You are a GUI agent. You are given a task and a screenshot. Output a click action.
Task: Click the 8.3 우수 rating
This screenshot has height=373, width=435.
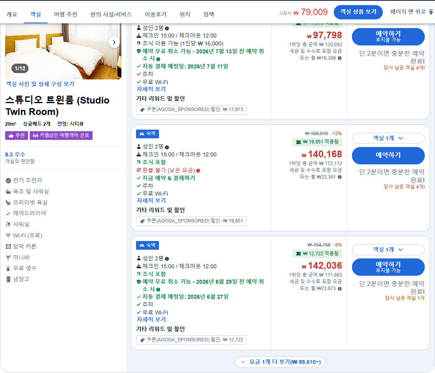15,154
